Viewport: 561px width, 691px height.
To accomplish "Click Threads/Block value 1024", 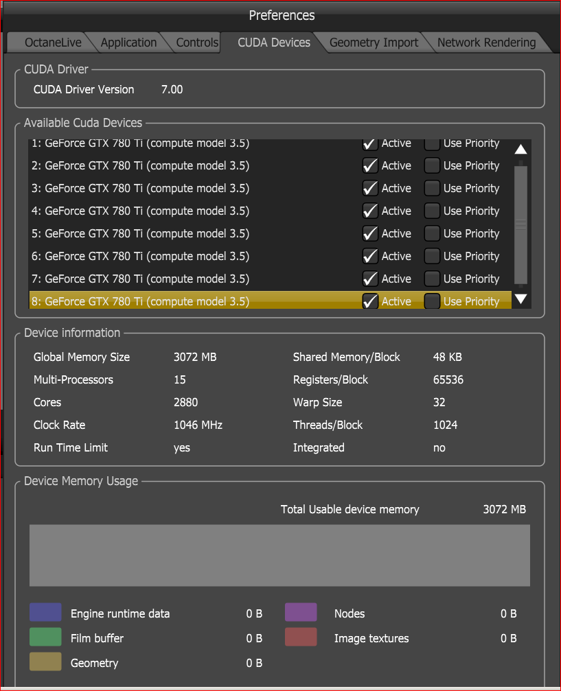I will pos(446,425).
